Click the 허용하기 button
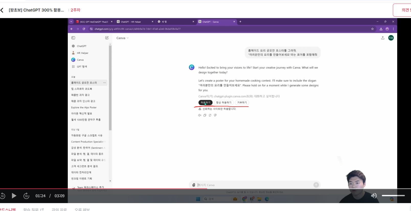Viewport: 411px width, 211px height. click(x=205, y=103)
